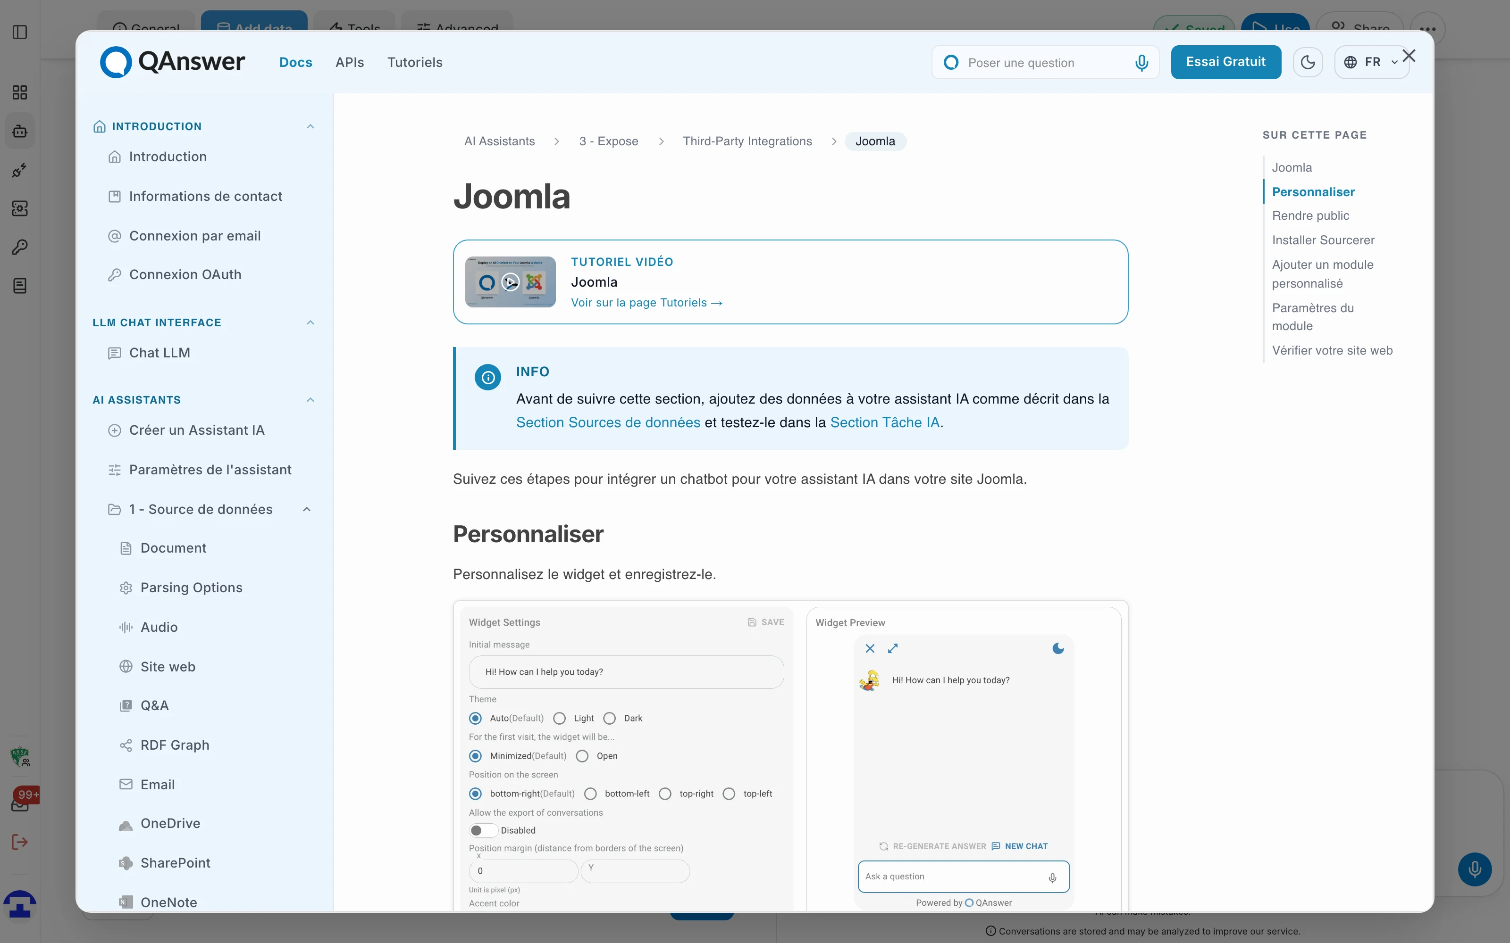Open the 'Section Tâche IA' link

pyautogui.click(x=885, y=423)
